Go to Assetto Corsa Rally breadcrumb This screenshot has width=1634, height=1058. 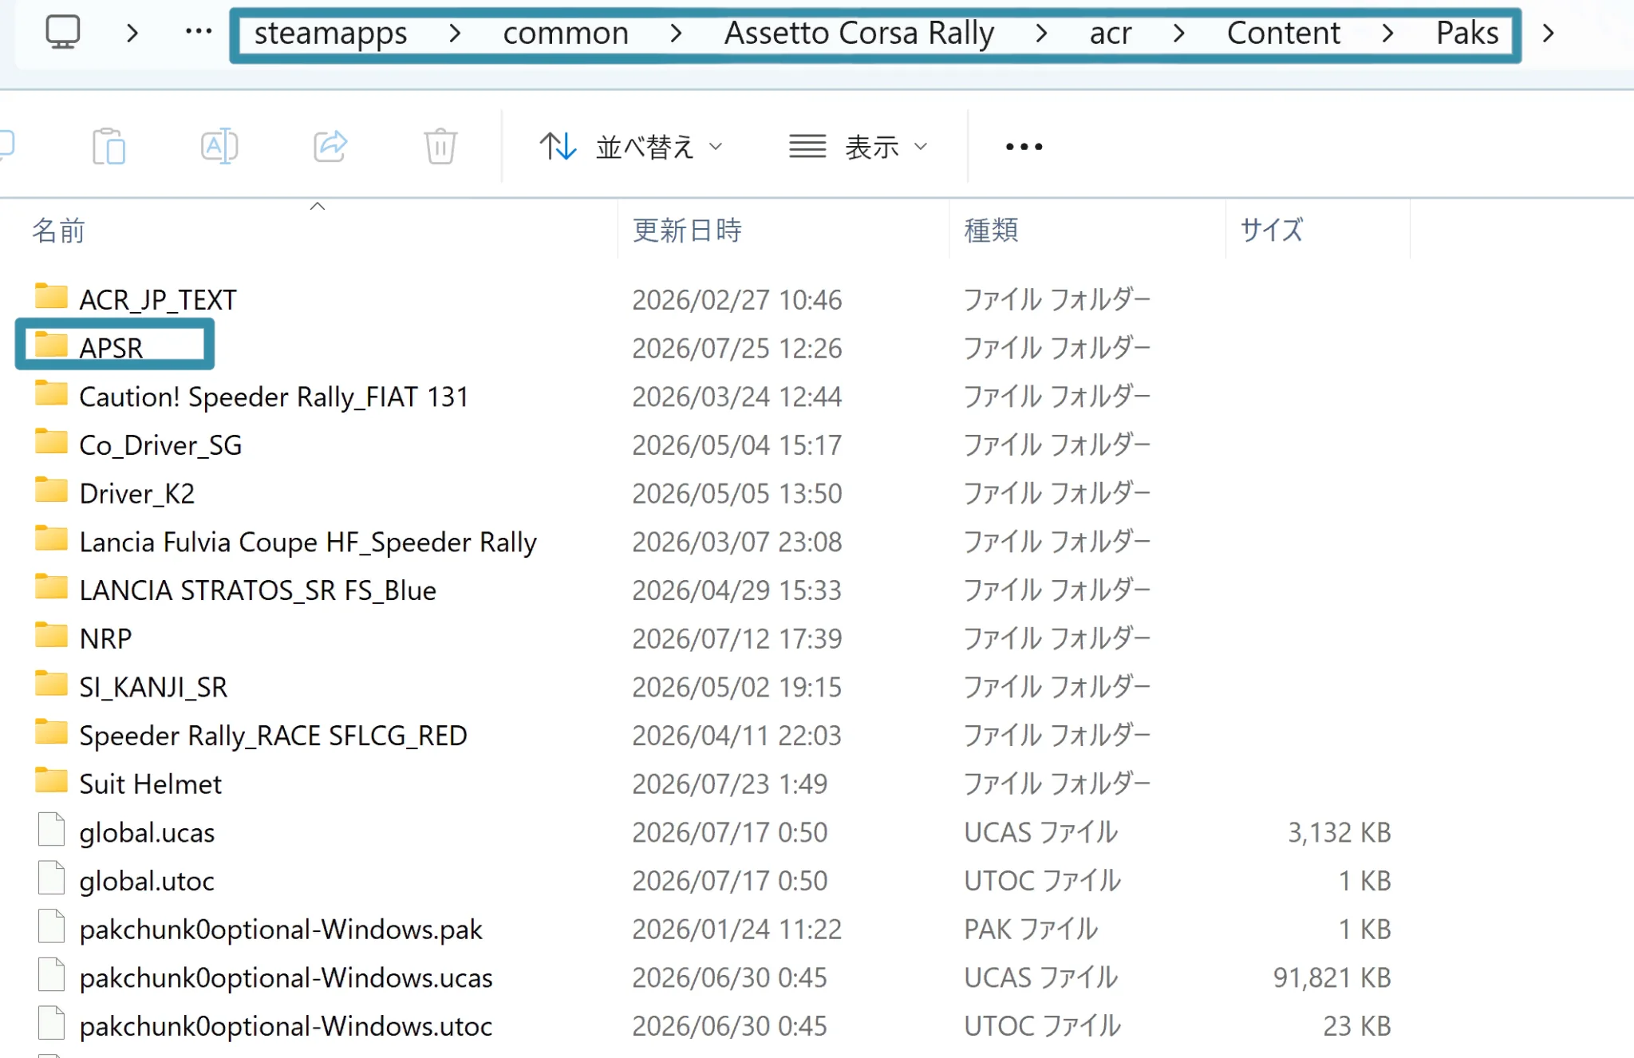pyautogui.click(x=859, y=34)
